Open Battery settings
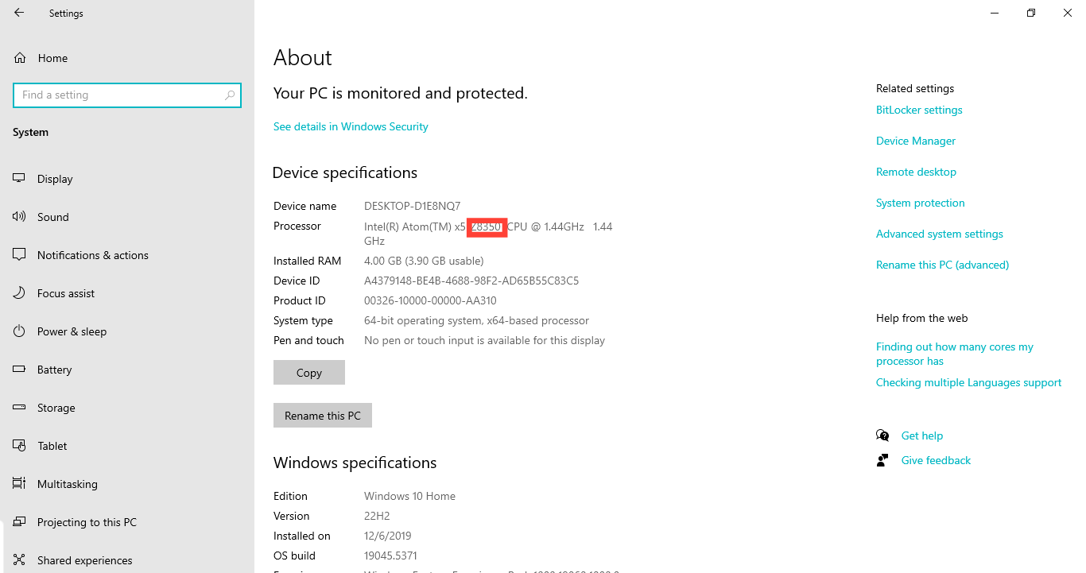Viewport: 1086px width, 573px height. pyautogui.click(x=56, y=369)
